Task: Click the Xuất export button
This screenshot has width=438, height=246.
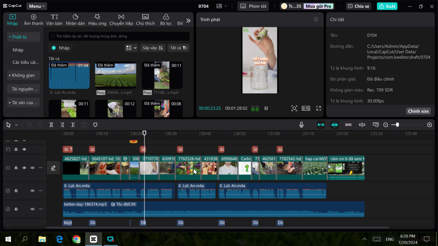Action: tap(387, 6)
